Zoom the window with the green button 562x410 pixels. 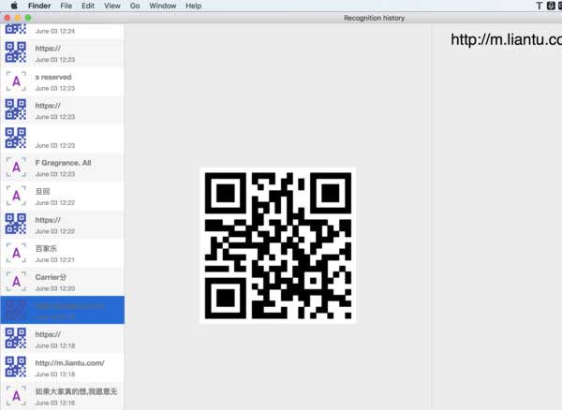click(x=28, y=18)
